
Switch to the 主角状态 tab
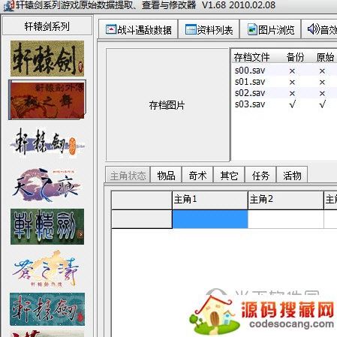128,176
